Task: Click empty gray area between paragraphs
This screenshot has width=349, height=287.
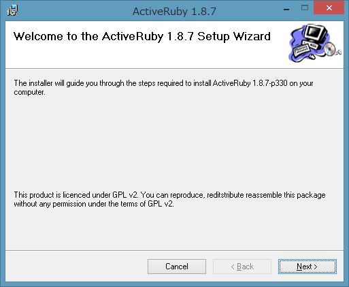Action: (x=174, y=143)
